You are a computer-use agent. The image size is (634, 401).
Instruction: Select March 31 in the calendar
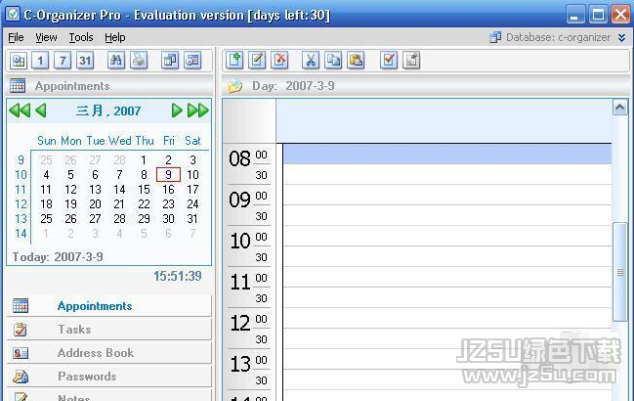(x=192, y=219)
